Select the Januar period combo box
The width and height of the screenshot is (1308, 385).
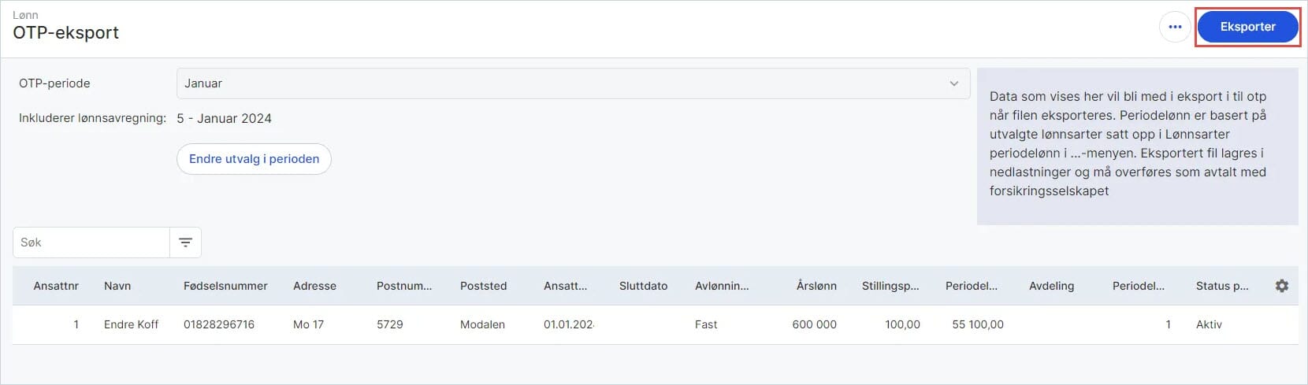[573, 83]
